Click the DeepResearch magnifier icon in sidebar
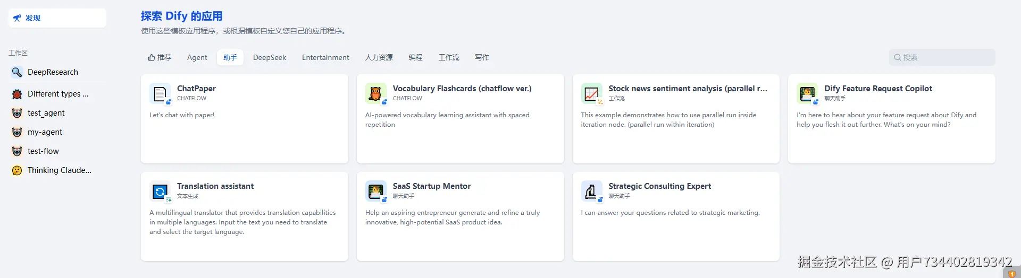Viewport: 1021px width, 278px height. point(17,72)
